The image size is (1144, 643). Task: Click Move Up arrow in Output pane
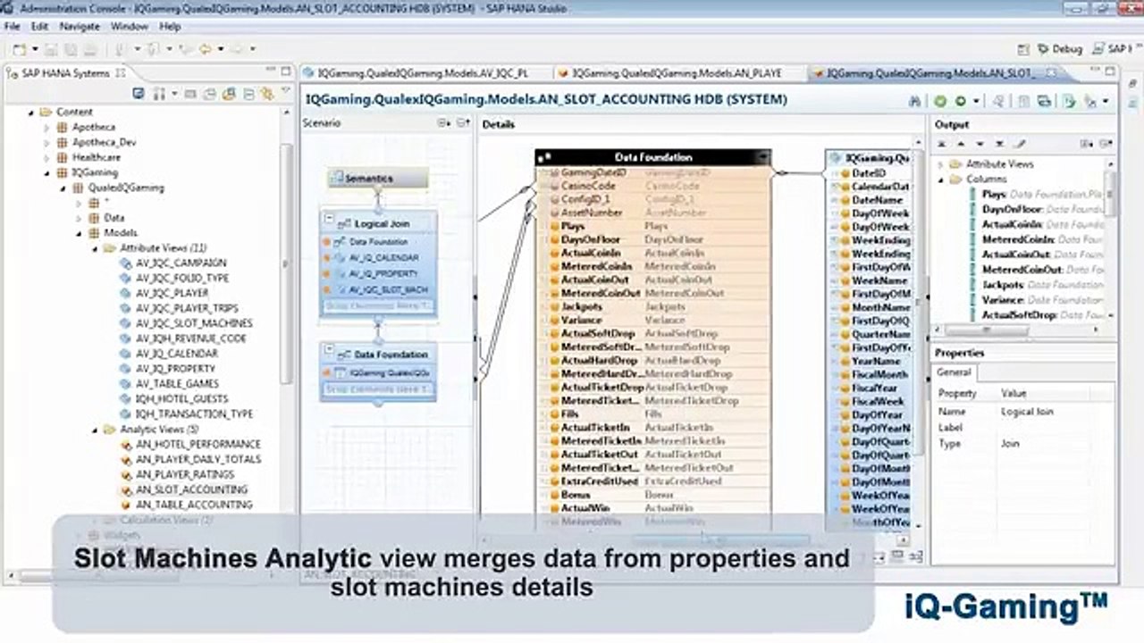961,143
